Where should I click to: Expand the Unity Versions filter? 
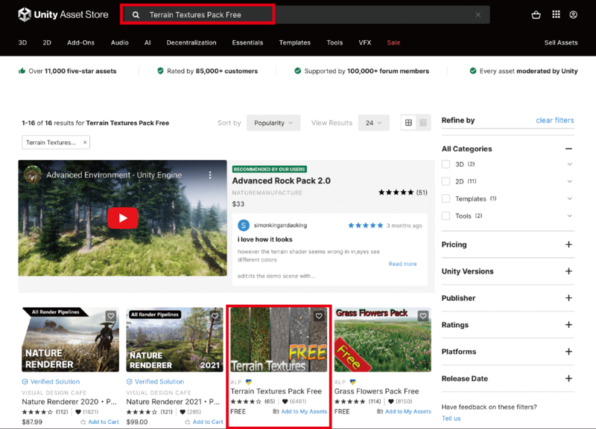point(568,271)
